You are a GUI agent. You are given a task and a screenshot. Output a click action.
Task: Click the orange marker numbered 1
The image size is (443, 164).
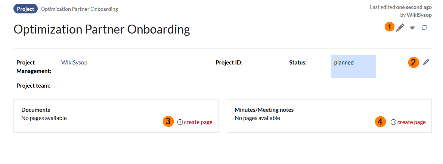click(390, 27)
